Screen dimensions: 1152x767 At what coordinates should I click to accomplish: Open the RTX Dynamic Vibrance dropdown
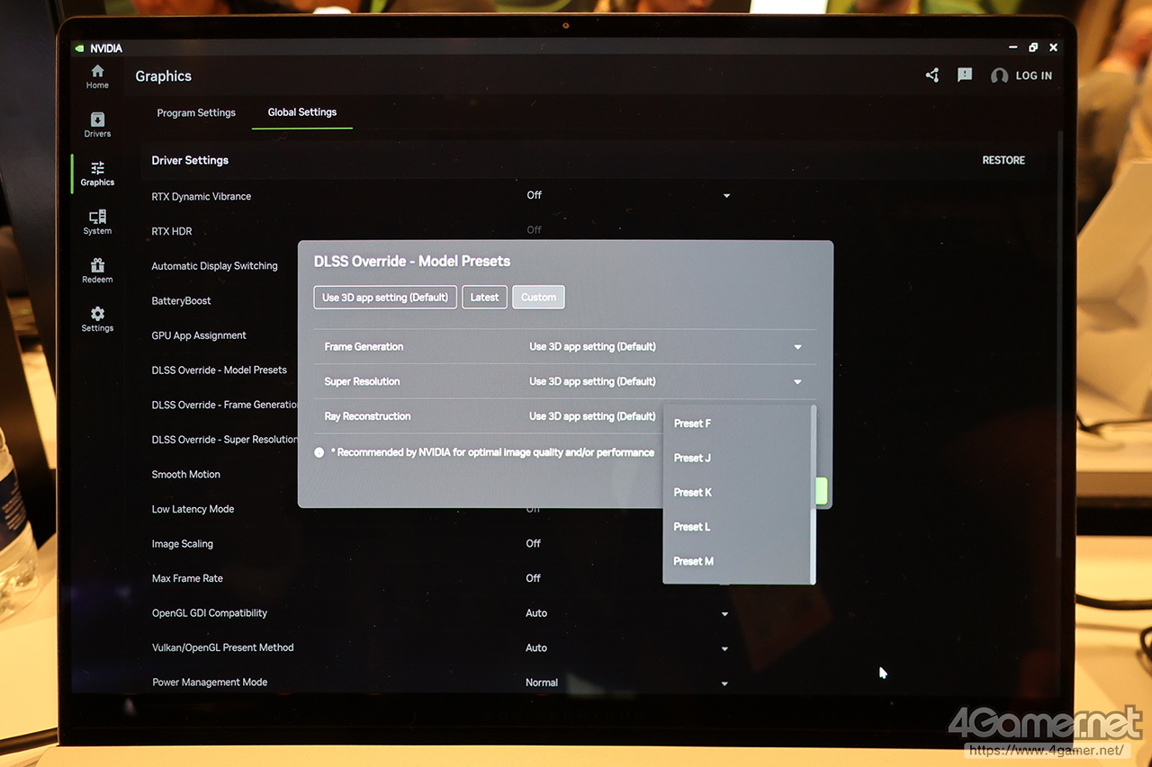click(x=726, y=196)
